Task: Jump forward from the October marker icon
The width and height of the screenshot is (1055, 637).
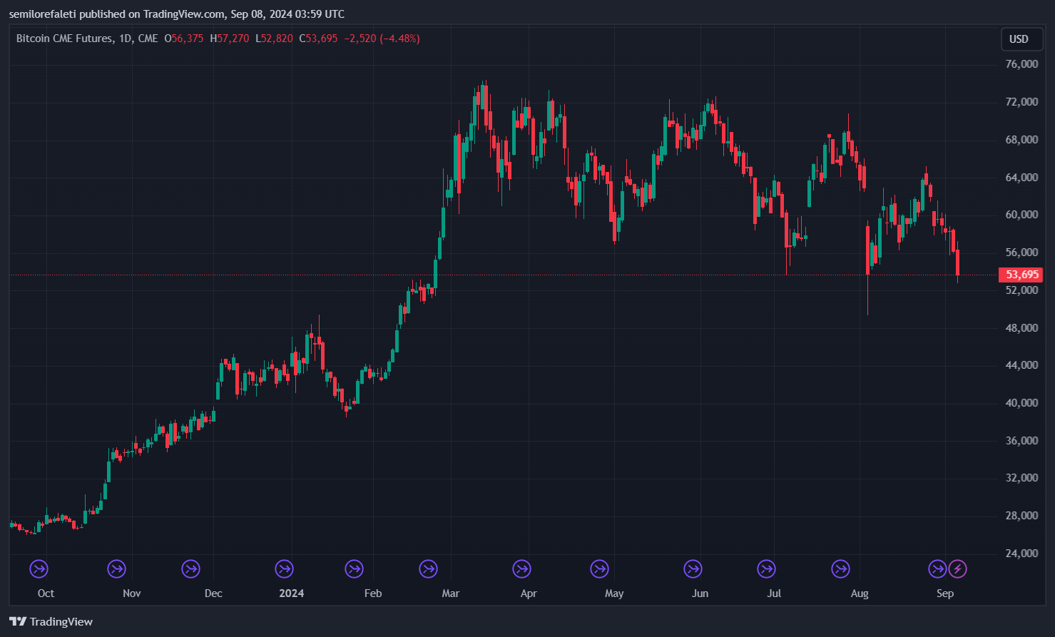Action: click(39, 569)
